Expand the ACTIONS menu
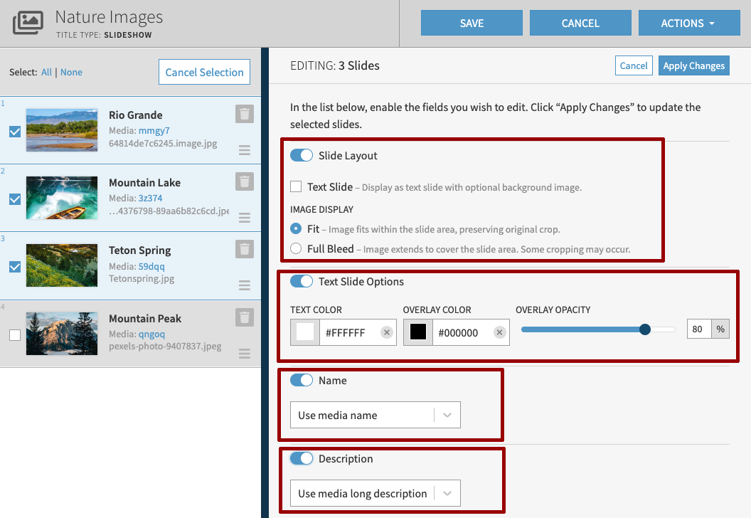Image resolution: width=751 pixels, height=518 pixels. tap(688, 22)
